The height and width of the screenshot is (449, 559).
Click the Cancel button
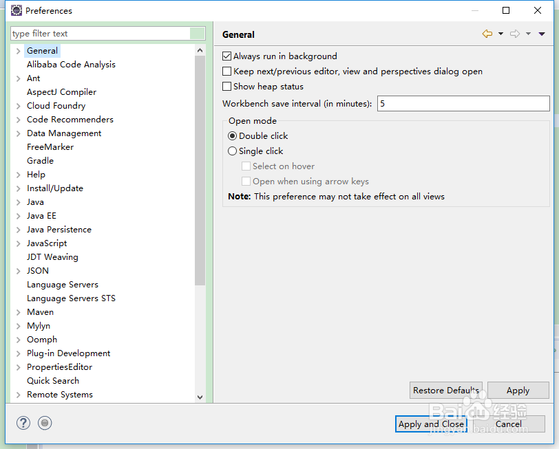pos(509,424)
